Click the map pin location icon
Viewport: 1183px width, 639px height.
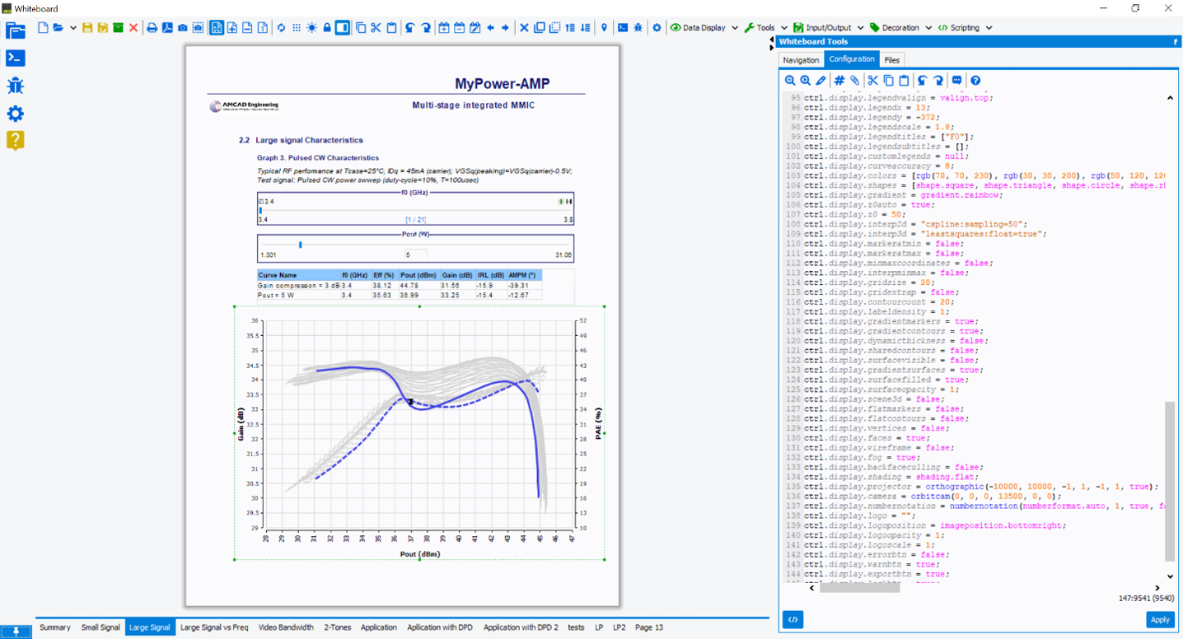coord(604,27)
